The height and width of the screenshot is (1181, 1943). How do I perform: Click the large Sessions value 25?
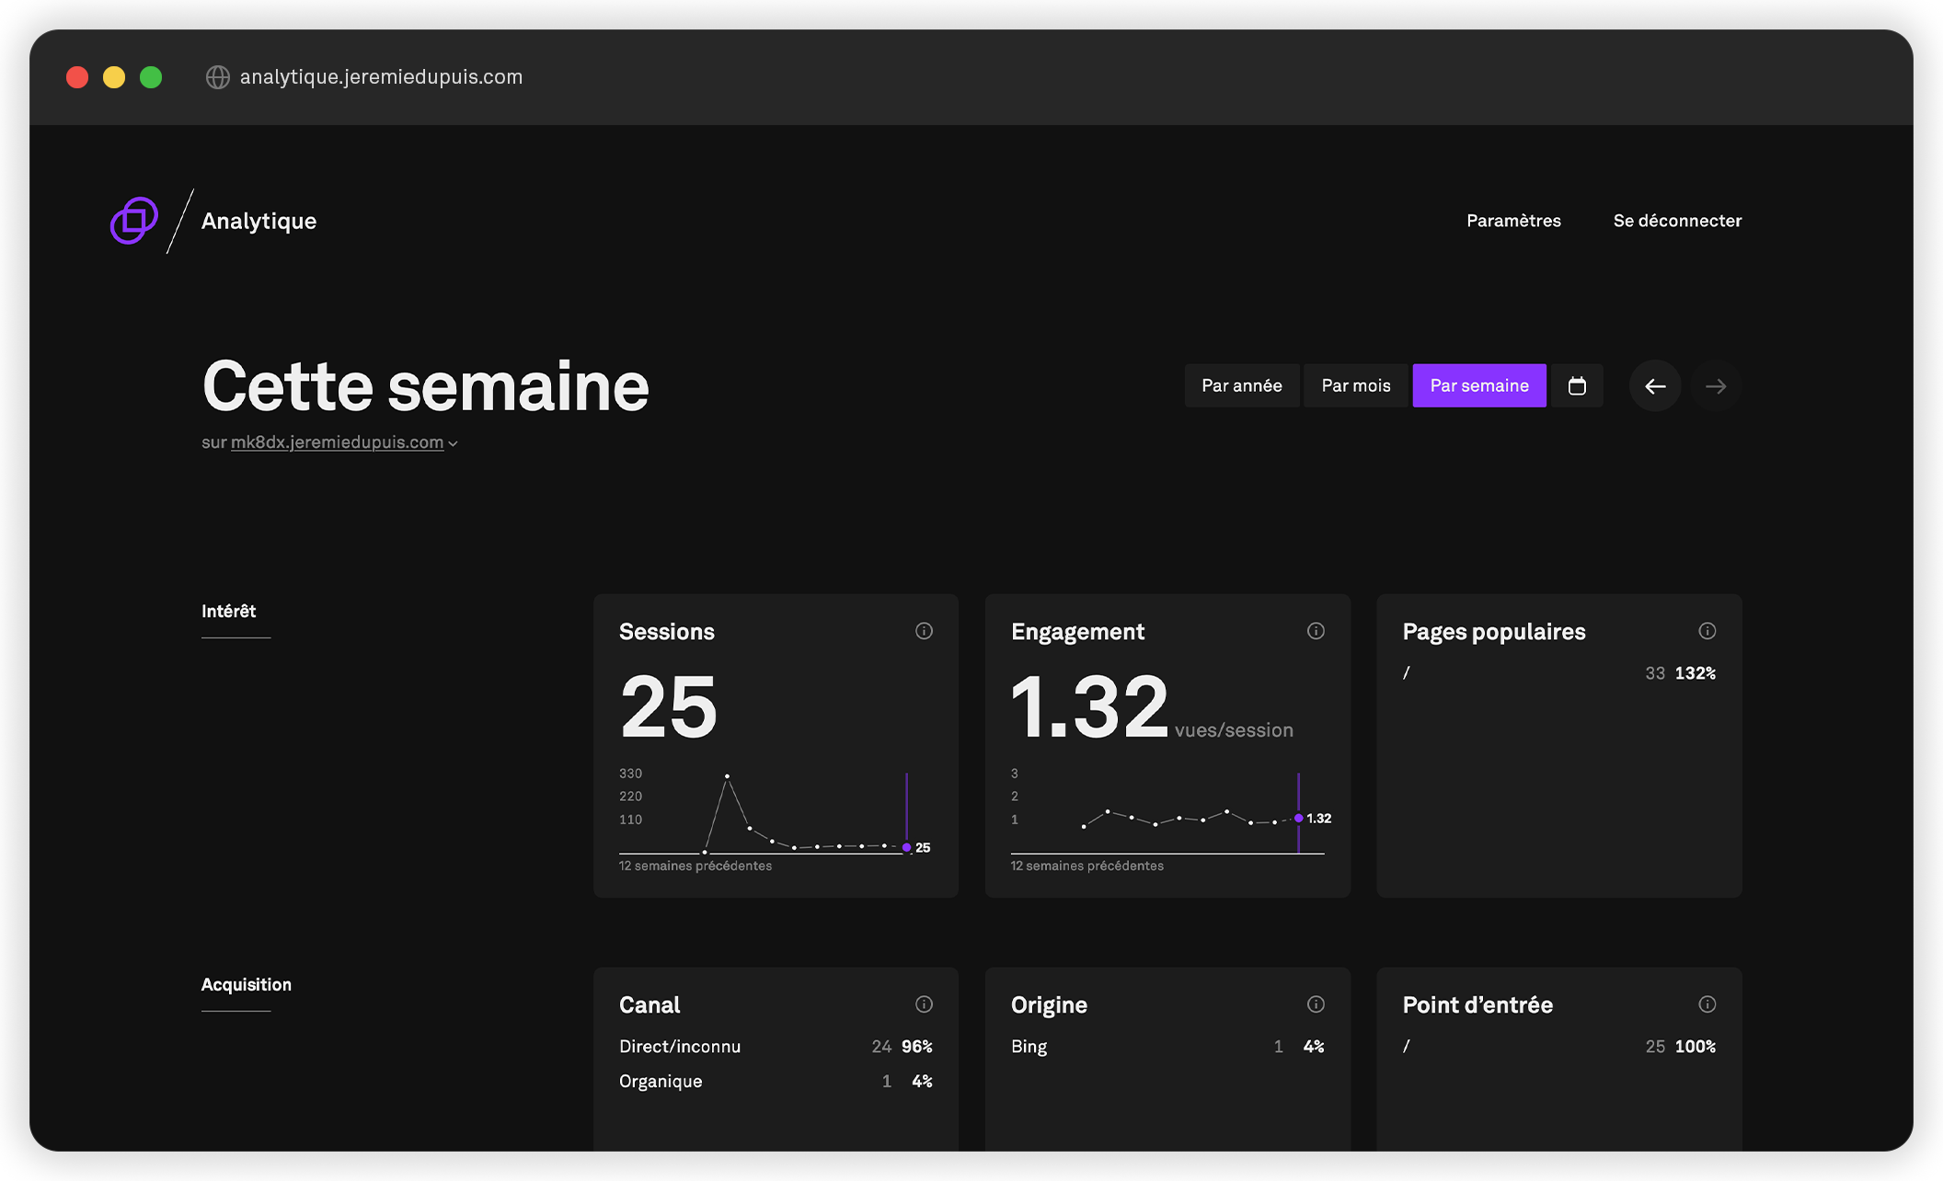pyautogui.click(x=669, y=706)
